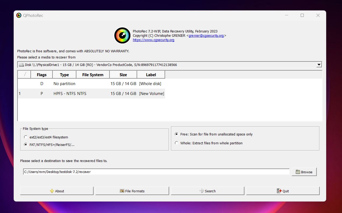Choose Whole: extract files from whole partition
This screenshot has height=213, width=342.
point(176,143)
